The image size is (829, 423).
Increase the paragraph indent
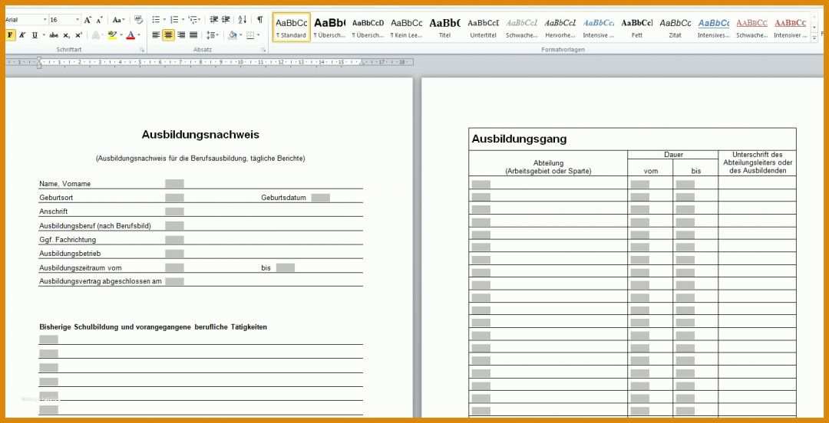point(226,20)
